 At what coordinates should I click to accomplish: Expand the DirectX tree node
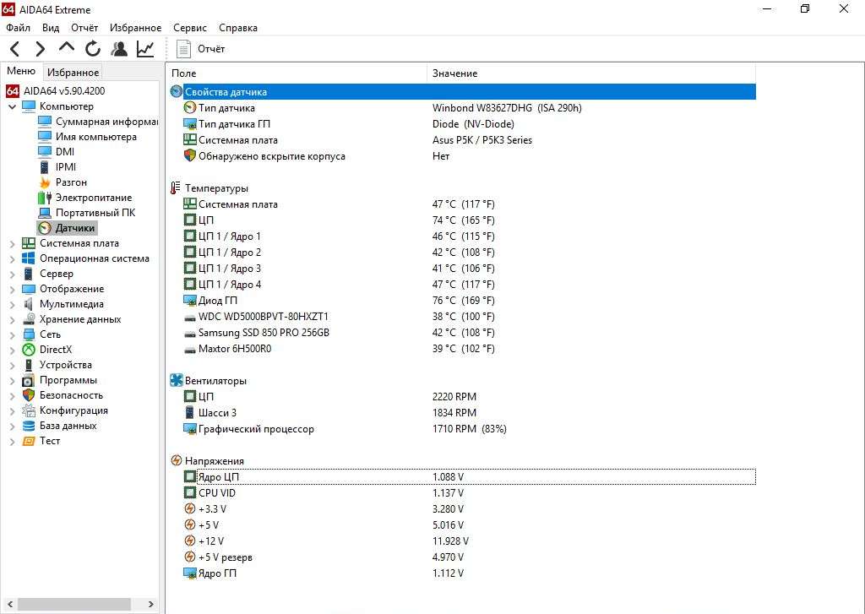[12, 350]
